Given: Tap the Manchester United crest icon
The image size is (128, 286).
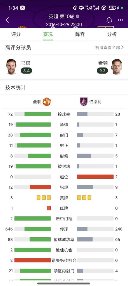Looking at the screenshot, I should (x=47, y=102).
